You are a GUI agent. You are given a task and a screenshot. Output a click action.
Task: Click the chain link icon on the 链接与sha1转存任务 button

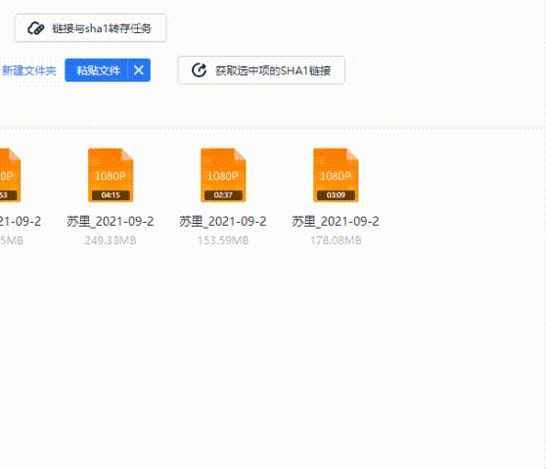click(36, 28)
